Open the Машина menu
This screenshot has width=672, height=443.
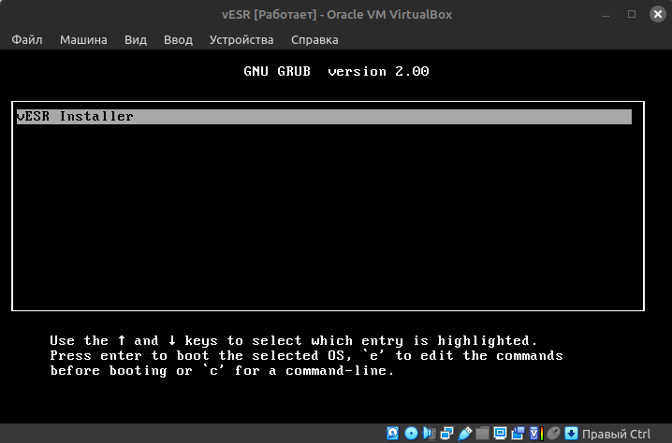click(x=83, y=40)
